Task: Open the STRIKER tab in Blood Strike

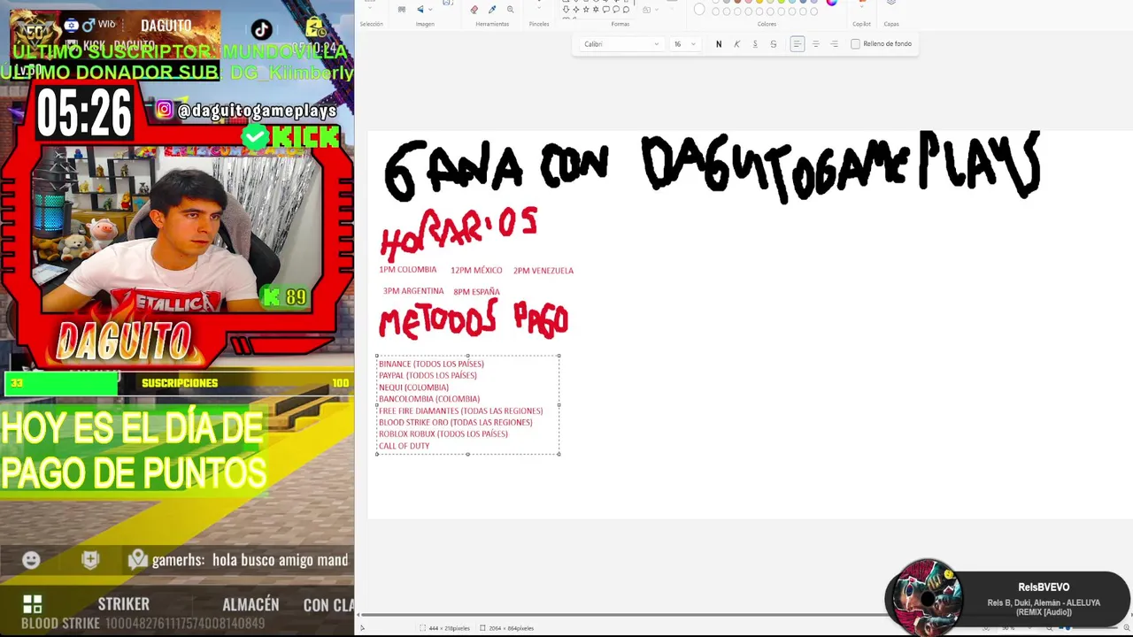Action: 123,604
